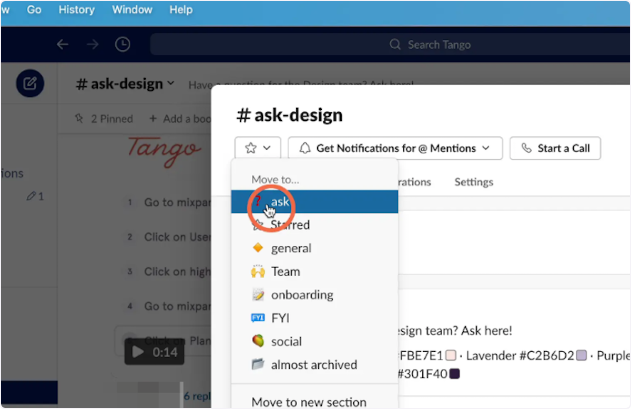631x409 pixels.
Task: Open the Go menu in menu bar
Action: pyautogui.click(x=34, y=9)
